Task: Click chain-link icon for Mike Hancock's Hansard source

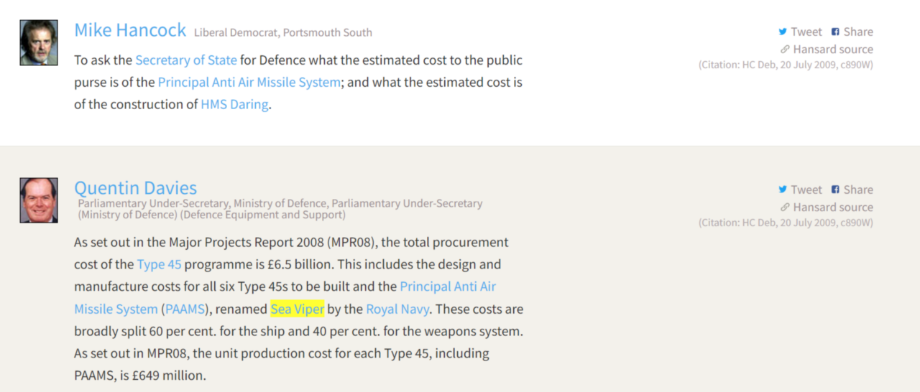Action: click(x=785, y=50)
